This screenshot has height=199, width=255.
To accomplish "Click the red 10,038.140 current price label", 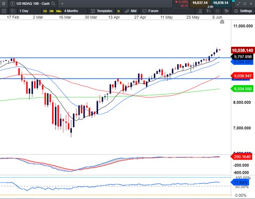I will coord(242,51).
